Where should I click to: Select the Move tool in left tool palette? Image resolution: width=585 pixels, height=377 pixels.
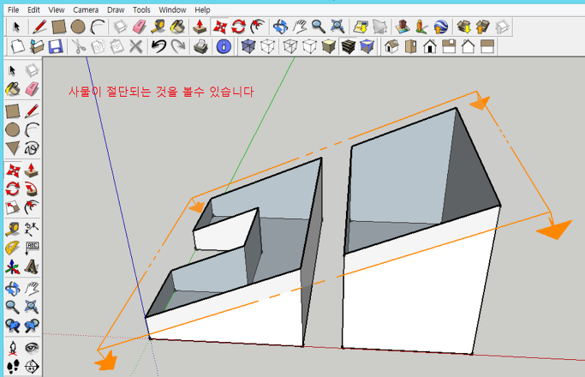click(13, 171)
